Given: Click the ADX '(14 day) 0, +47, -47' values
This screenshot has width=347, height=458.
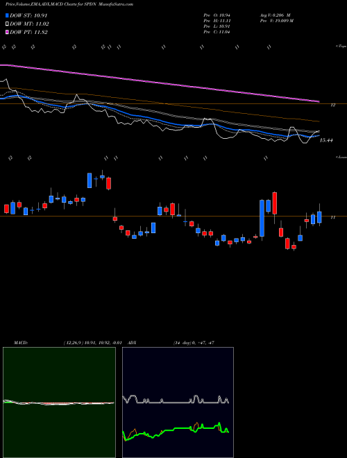Looking at the screenshot, I should [194, 343].
